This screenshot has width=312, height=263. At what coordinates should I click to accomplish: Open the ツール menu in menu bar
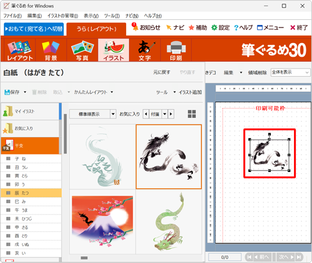112,16
